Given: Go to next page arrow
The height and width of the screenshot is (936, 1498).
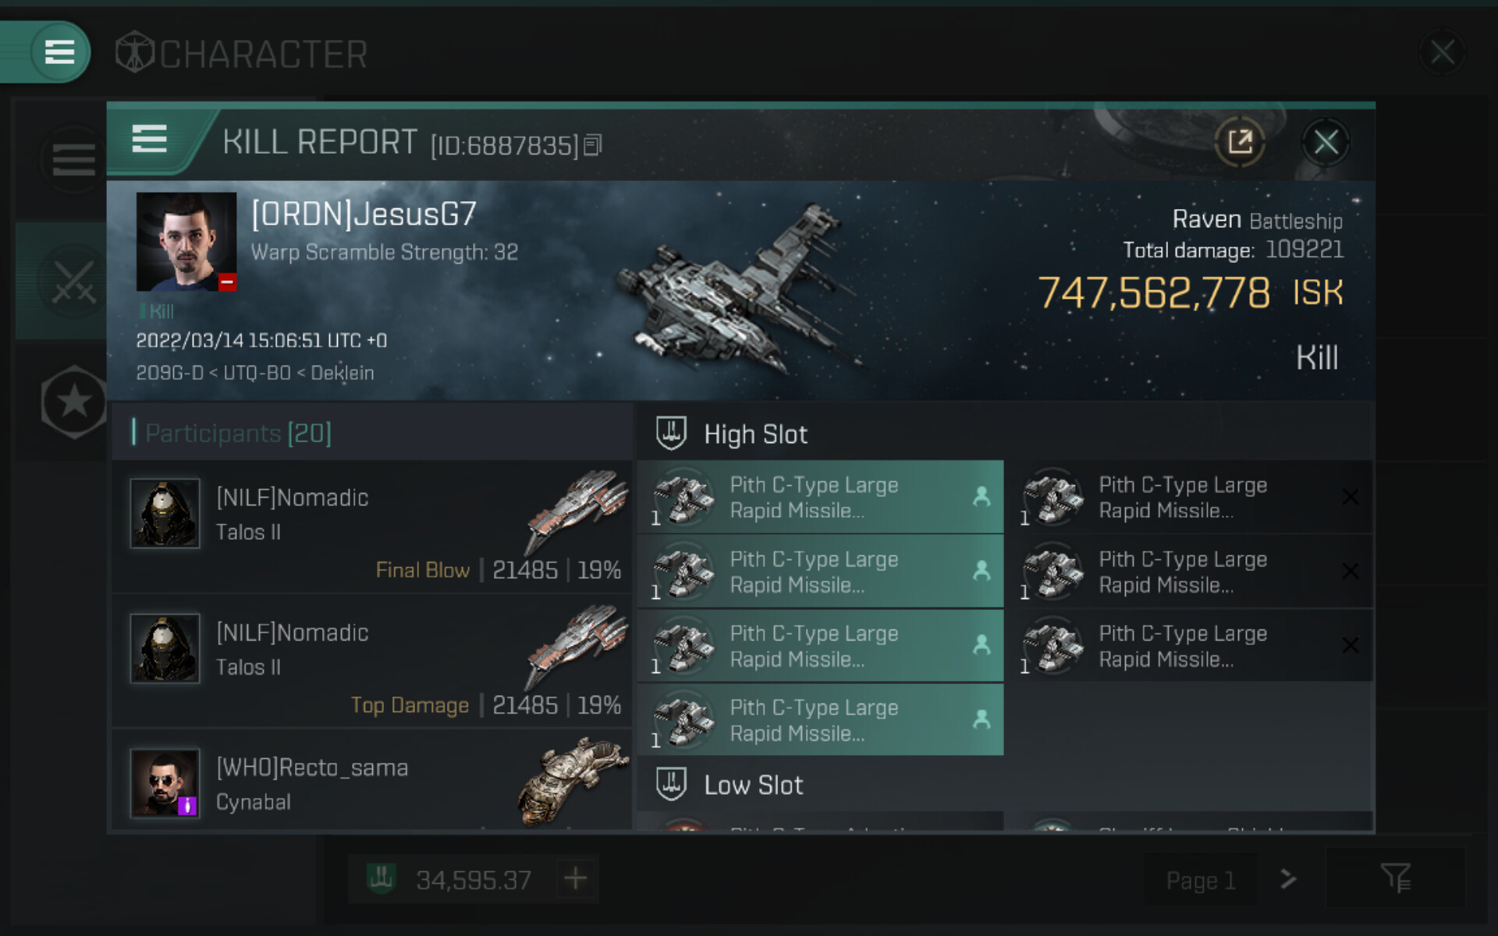Looking at the screenshot, I should (1288, 879).
